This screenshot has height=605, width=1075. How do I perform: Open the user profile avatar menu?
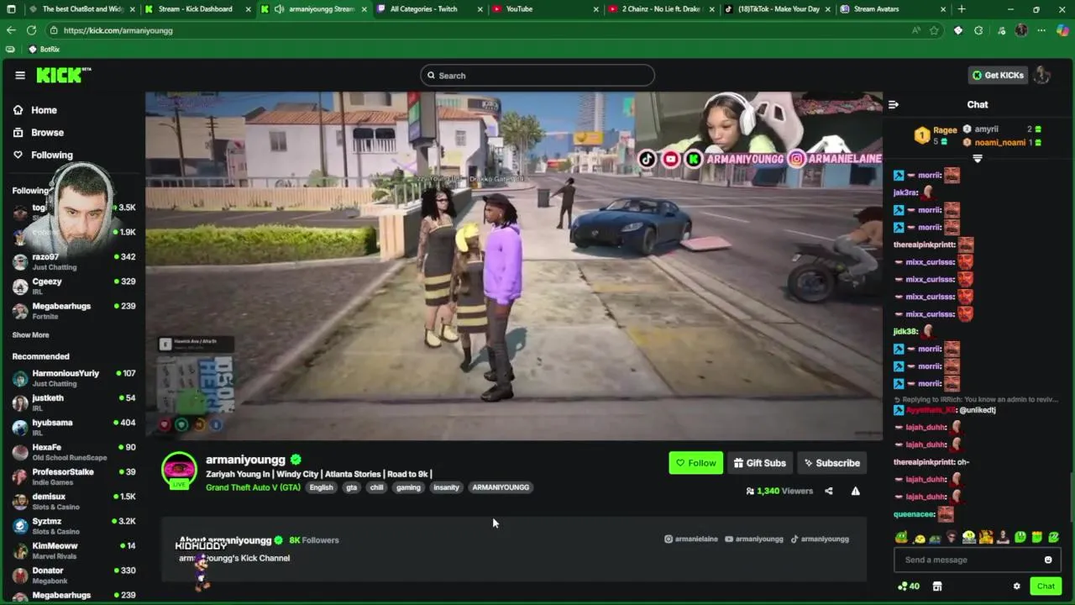click(1042, 76)
